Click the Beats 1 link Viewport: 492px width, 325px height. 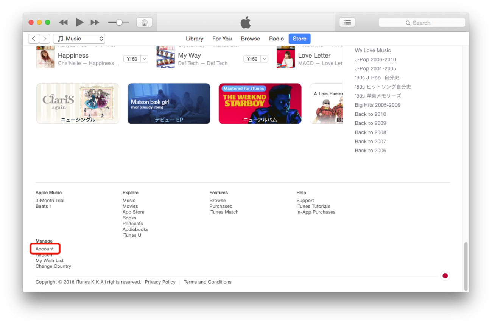point(44,206)
